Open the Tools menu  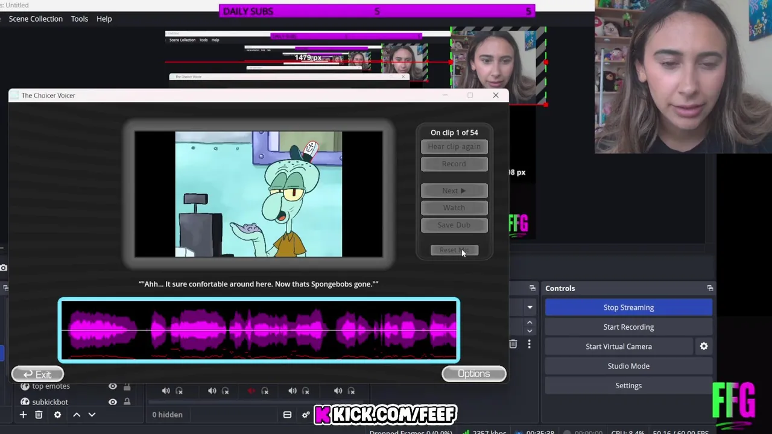(80, 19)
